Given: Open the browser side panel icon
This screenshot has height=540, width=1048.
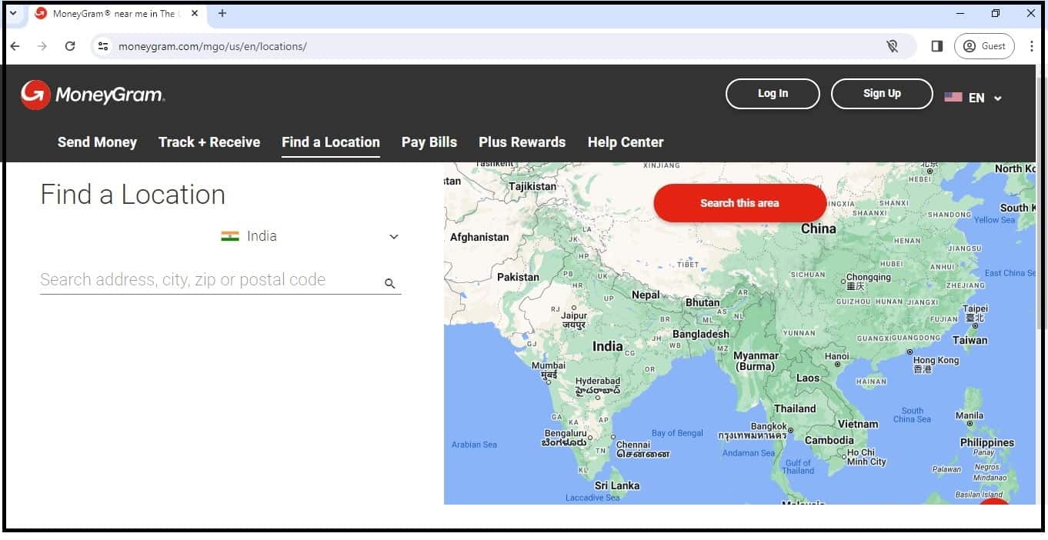Looking at the screenshot, I should pyautogui.click(x=936, y=46).
